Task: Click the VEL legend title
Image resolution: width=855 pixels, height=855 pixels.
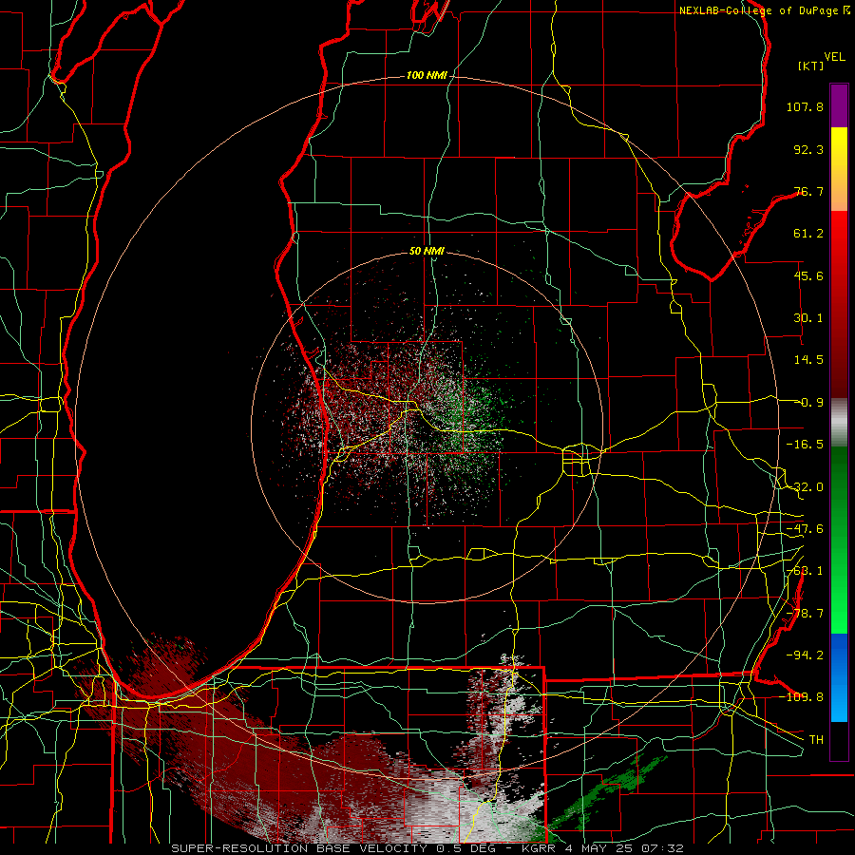Action: click(x=834, y=57)
